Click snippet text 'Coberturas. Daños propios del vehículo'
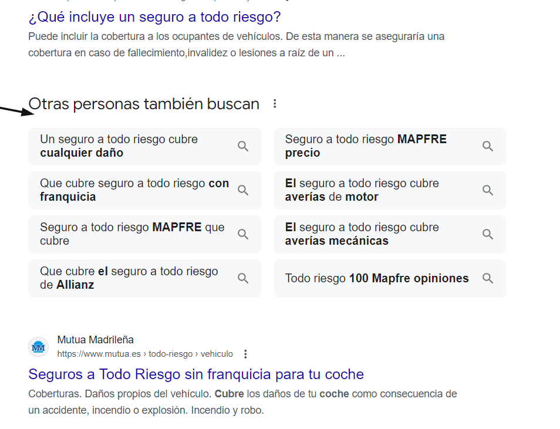Image resolution: width=560 pixels, height=429 pixels. tap(120, 394)
